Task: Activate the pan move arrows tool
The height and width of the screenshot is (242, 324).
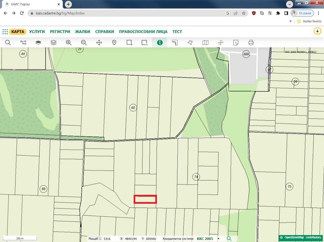Action: coord(99,43)
